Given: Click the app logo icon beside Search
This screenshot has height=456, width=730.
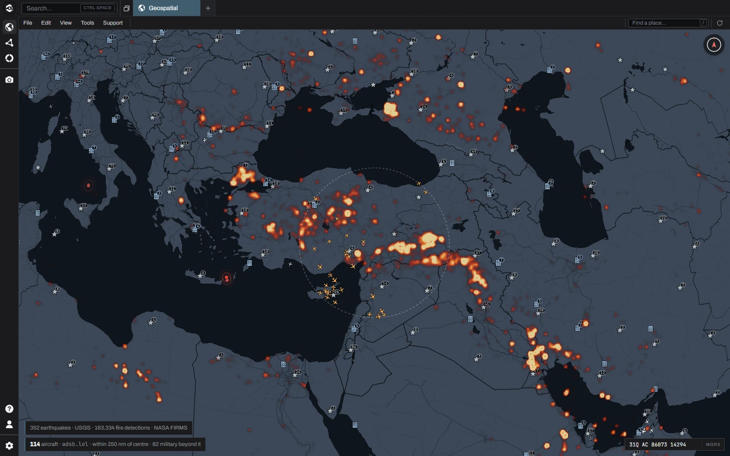Looking at the screenshot, I should (x=9, y=8).
